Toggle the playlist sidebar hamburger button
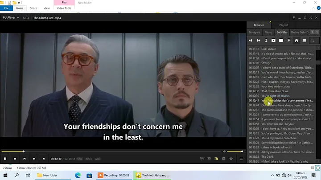Screen dimensions: 321x180 241,159
